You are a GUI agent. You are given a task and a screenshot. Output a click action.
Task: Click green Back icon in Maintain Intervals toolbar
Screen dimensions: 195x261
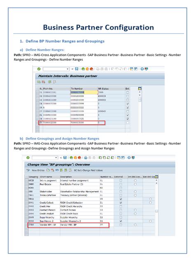[x=83, y=69]
